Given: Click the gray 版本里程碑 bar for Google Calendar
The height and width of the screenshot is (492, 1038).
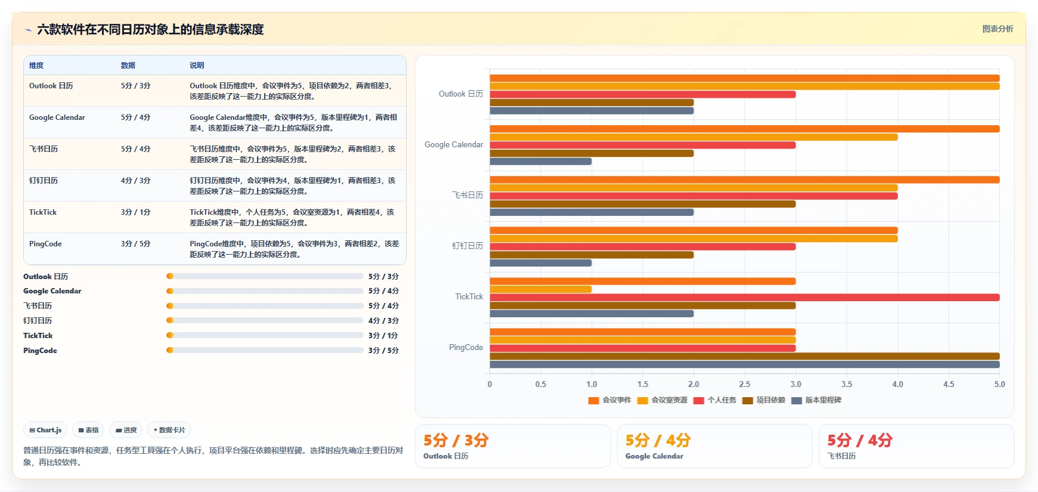Looking at the screenshot, I should pos(541,162).
